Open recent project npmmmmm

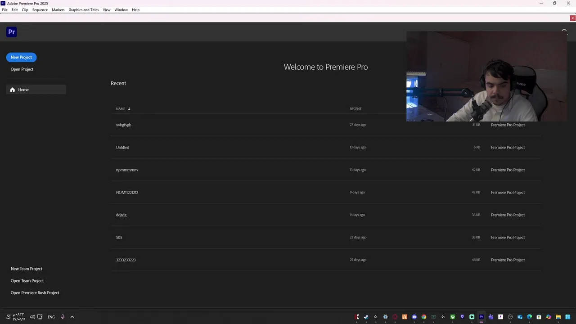326,170
